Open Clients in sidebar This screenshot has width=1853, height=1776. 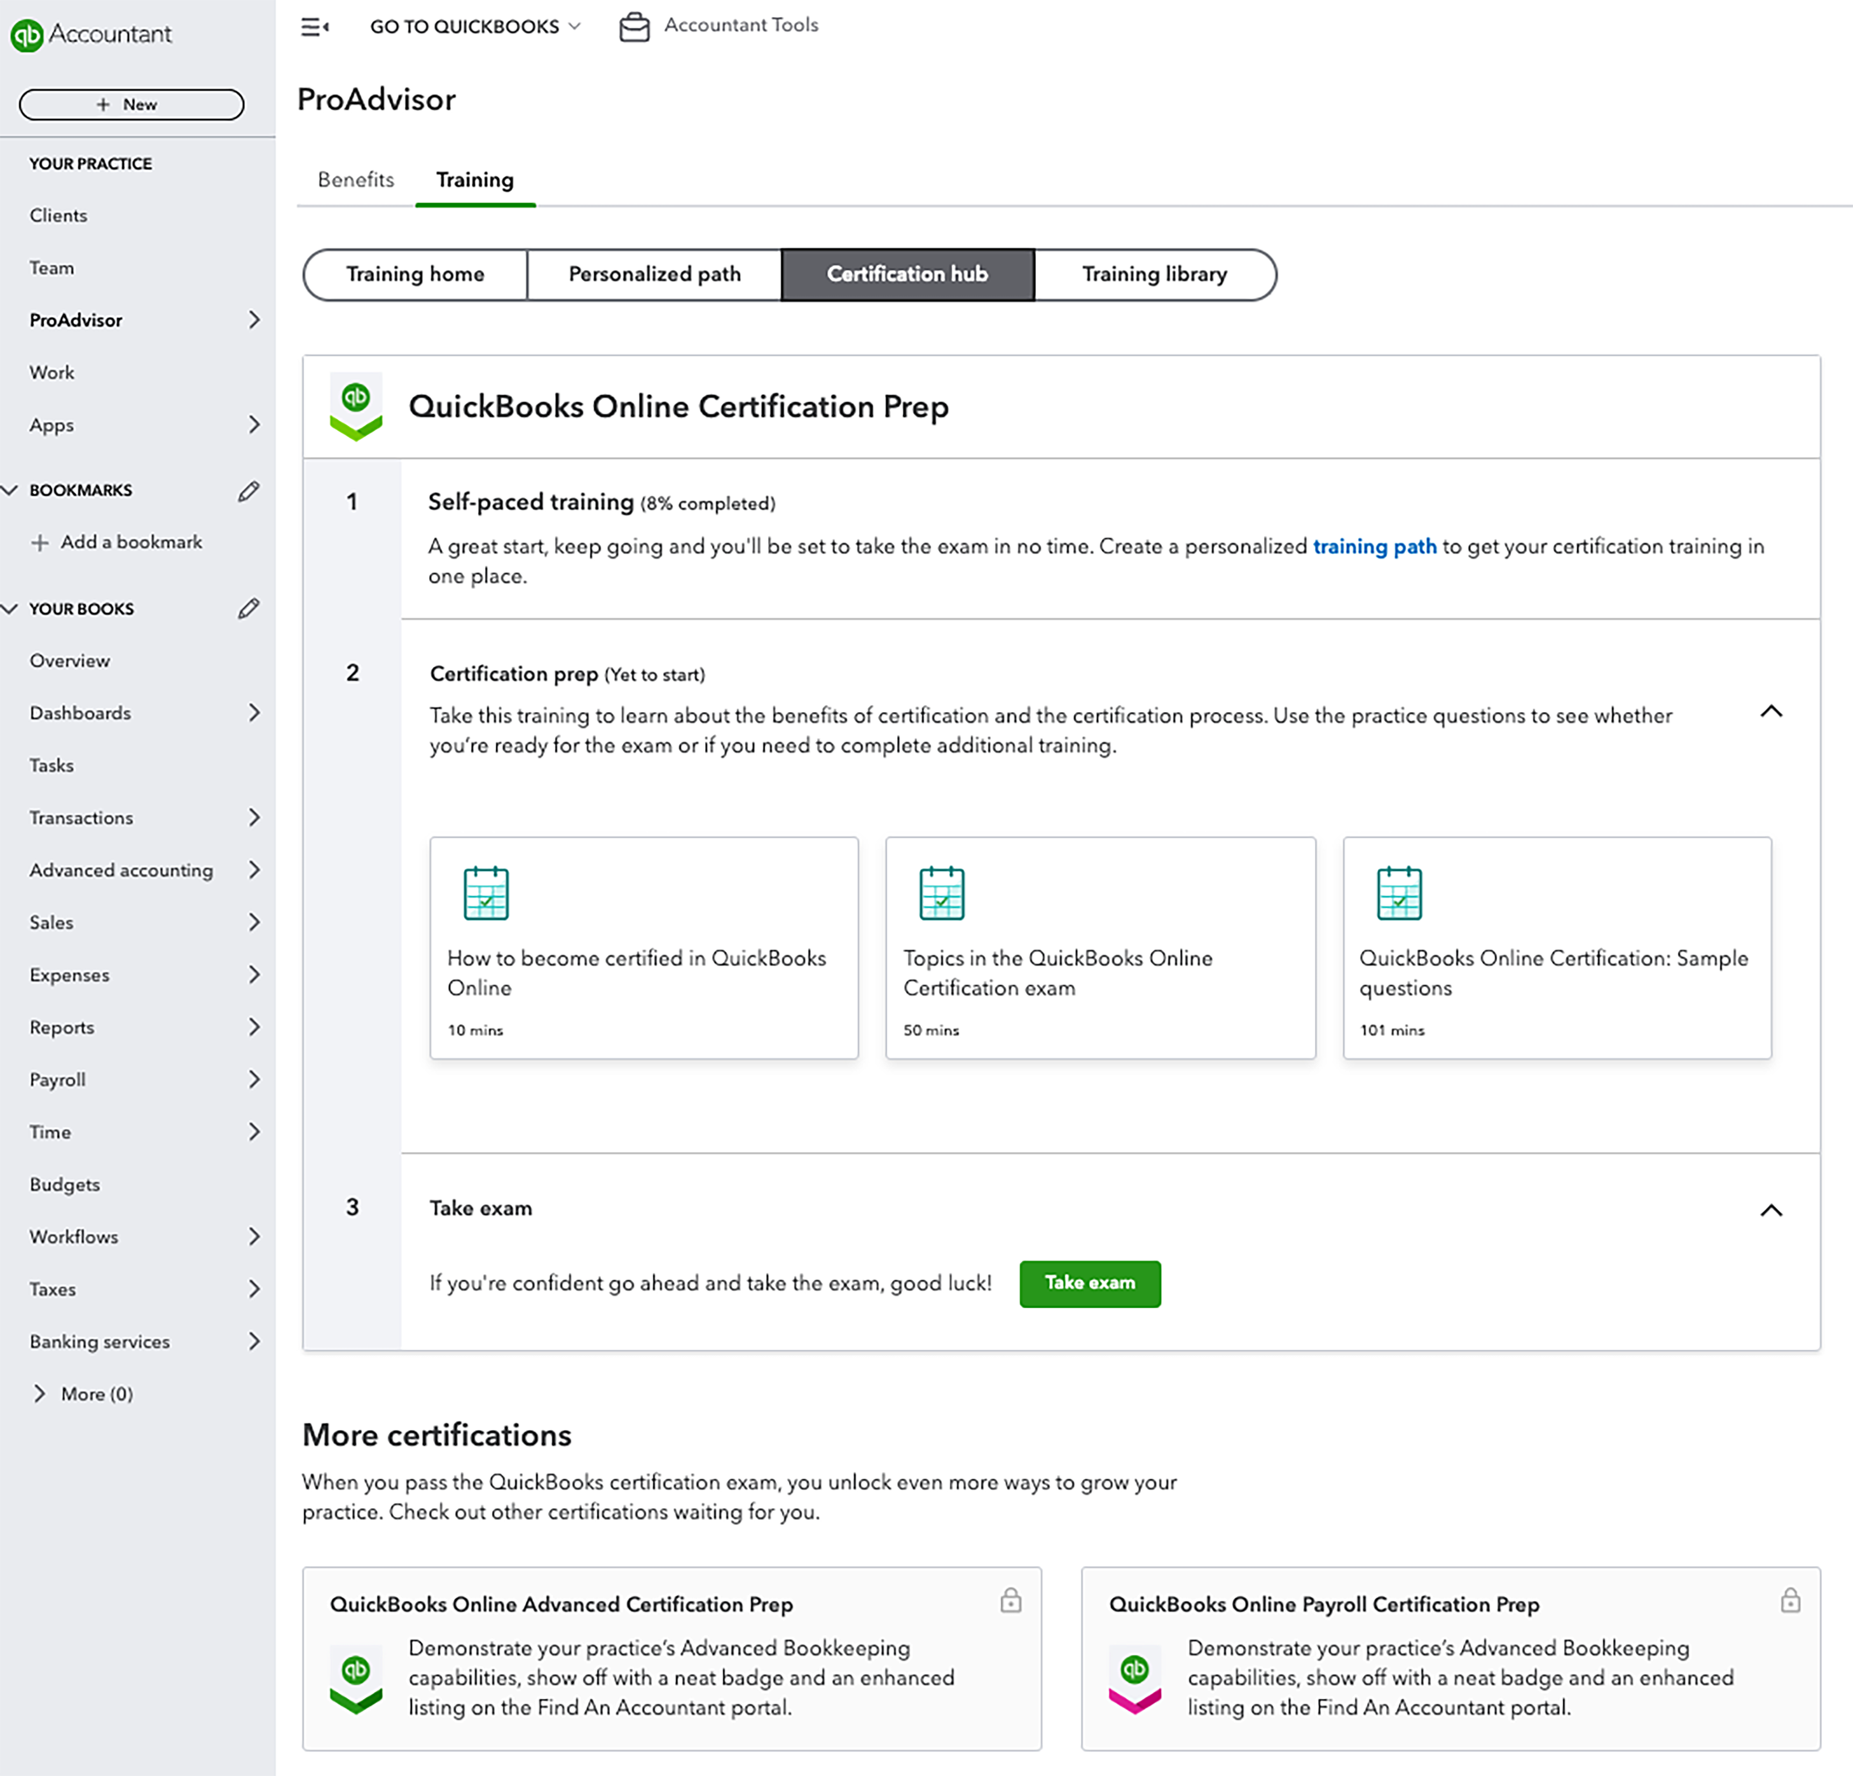tap(58, 215)
